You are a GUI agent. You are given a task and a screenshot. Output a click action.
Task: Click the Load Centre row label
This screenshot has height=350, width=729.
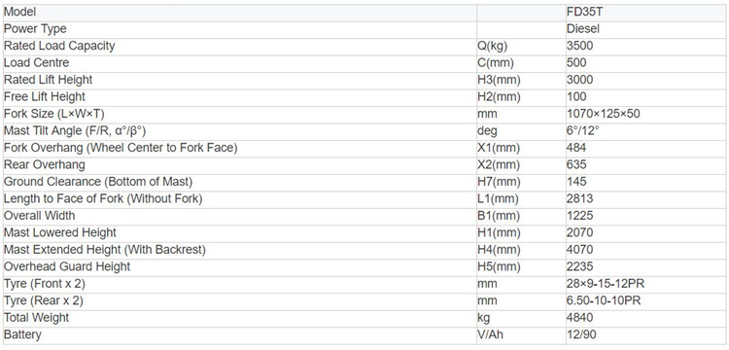tap(36, 63)
